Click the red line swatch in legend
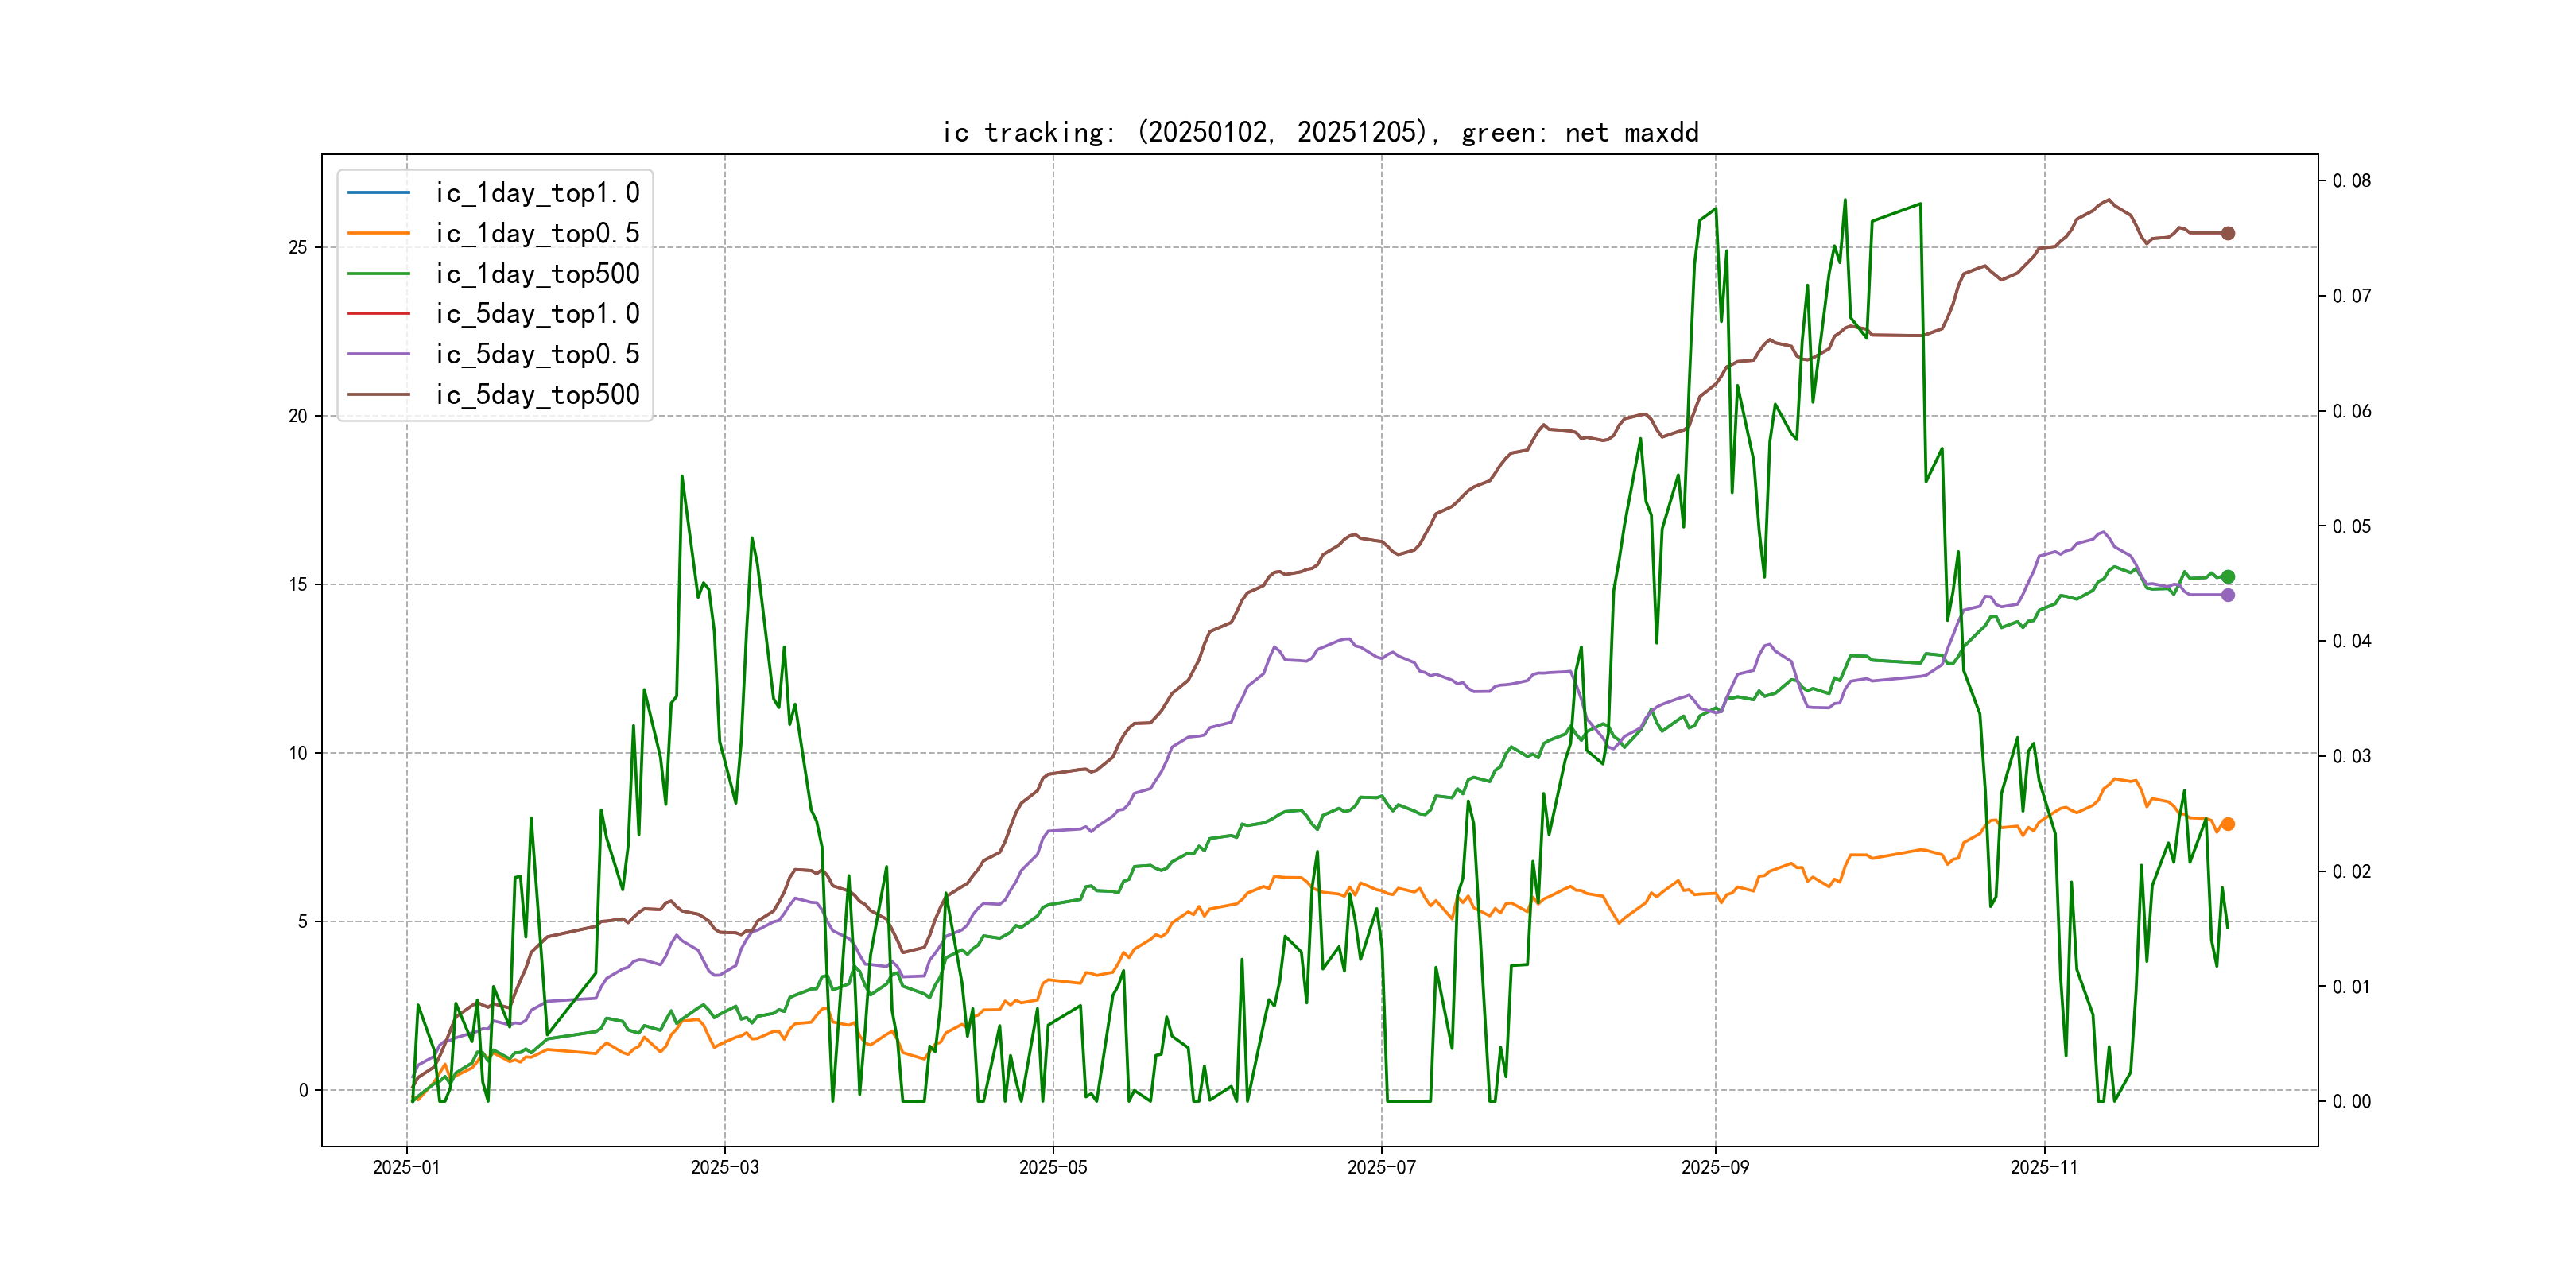 click(379, 313)
